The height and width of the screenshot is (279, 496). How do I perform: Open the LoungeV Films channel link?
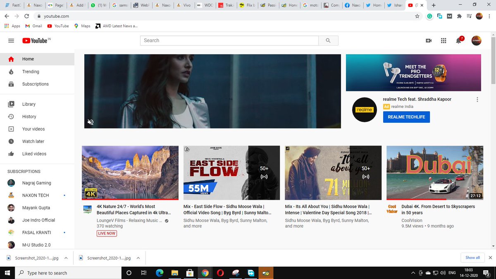pyautogui.click(x=129, y=220)
